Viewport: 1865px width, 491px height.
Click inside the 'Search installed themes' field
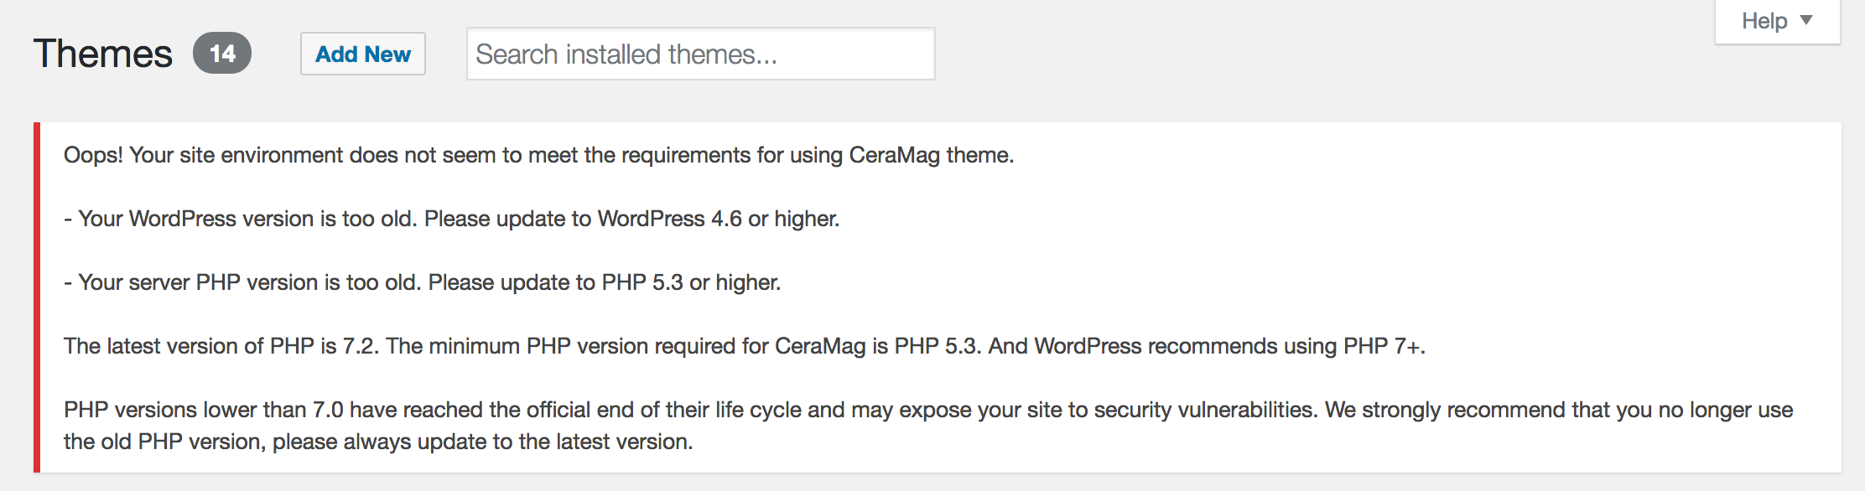point(700,53)
